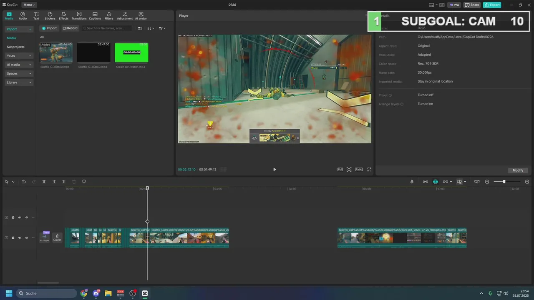Click the trash Delete icon in timeline toolbar
The image size is (534, 300).
[74, 182]
